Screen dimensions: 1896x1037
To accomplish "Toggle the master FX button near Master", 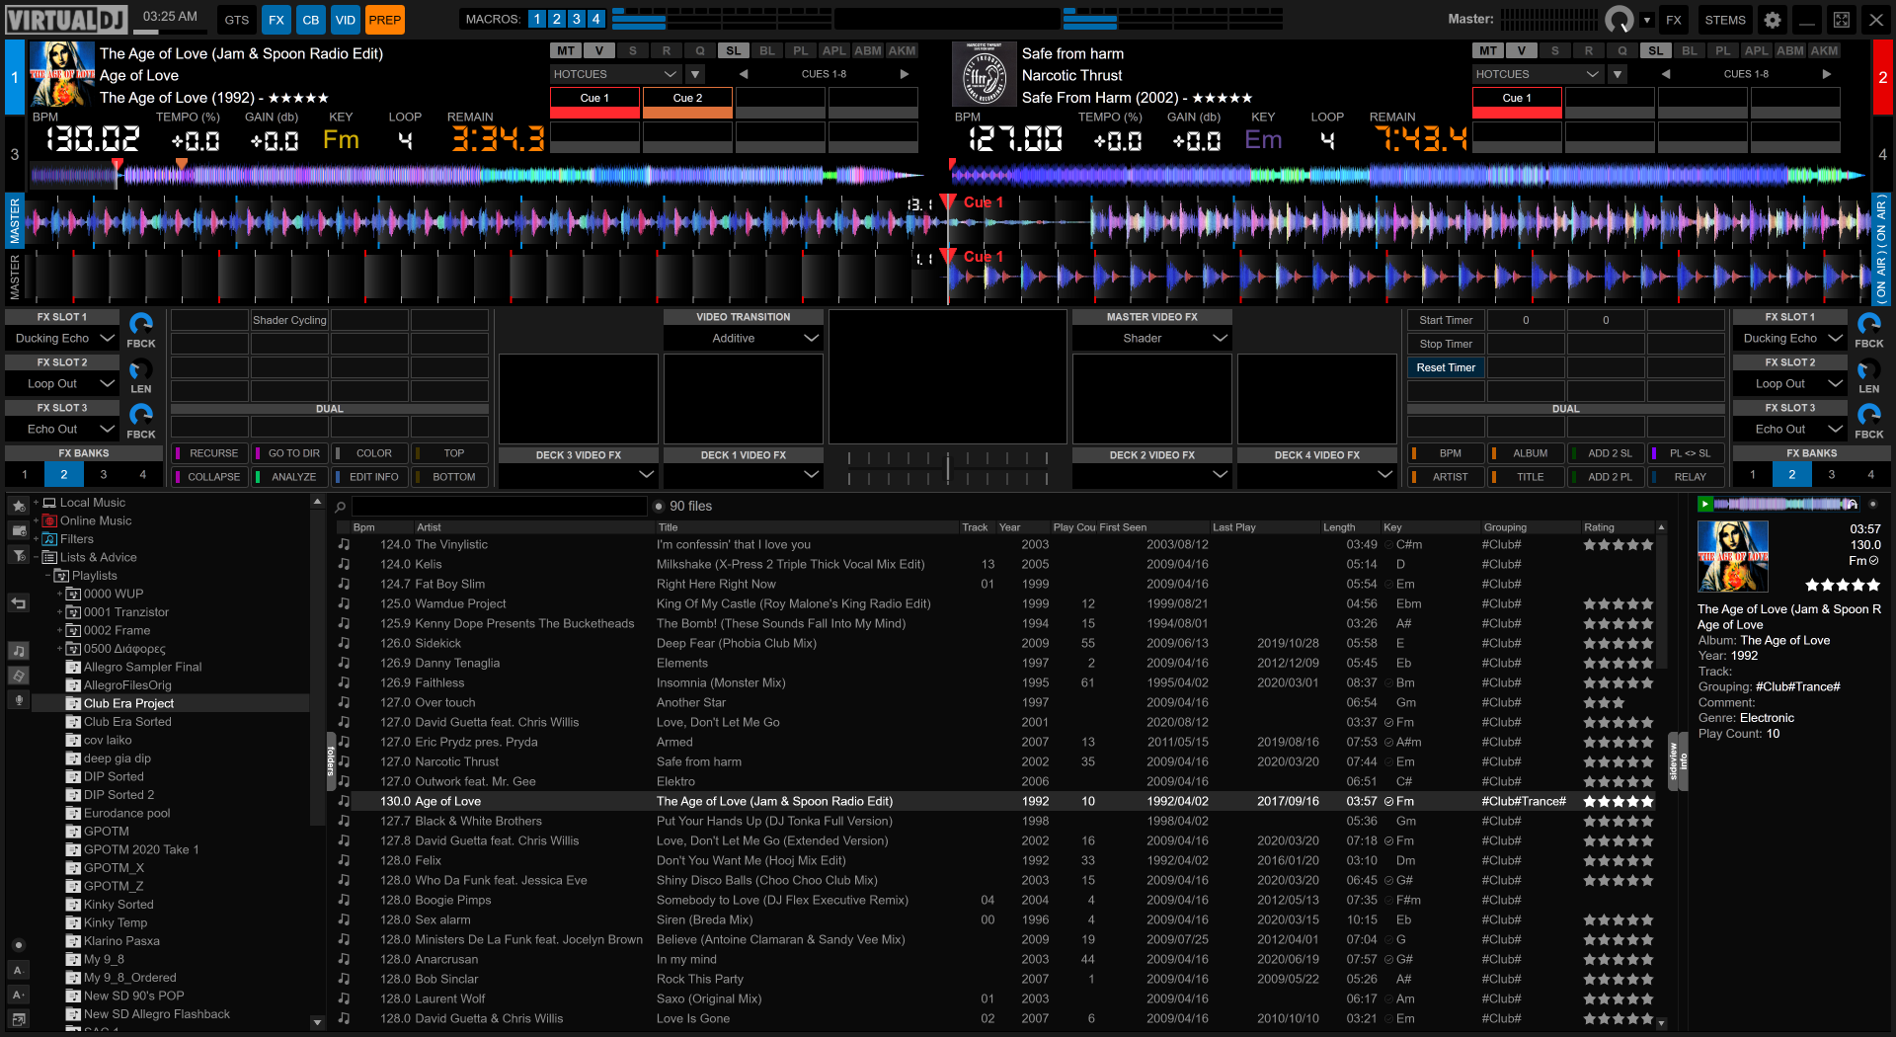I will click(x=1674, y=20).
